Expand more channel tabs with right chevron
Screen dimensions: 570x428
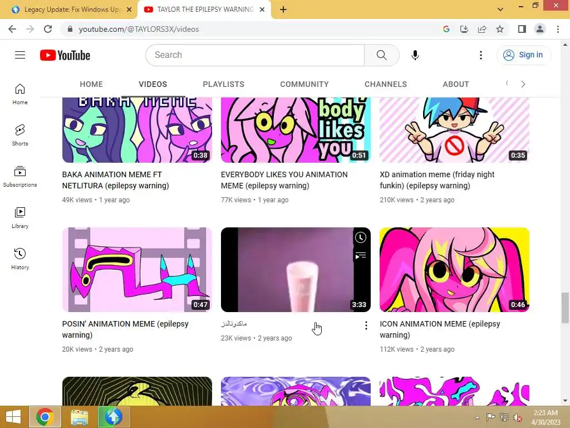(523, 84)
